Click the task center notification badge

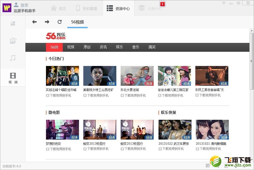pyautogui.click(x=163, y=4)
